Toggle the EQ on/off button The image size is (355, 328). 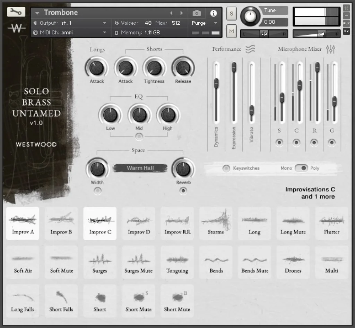pos(139,137)
